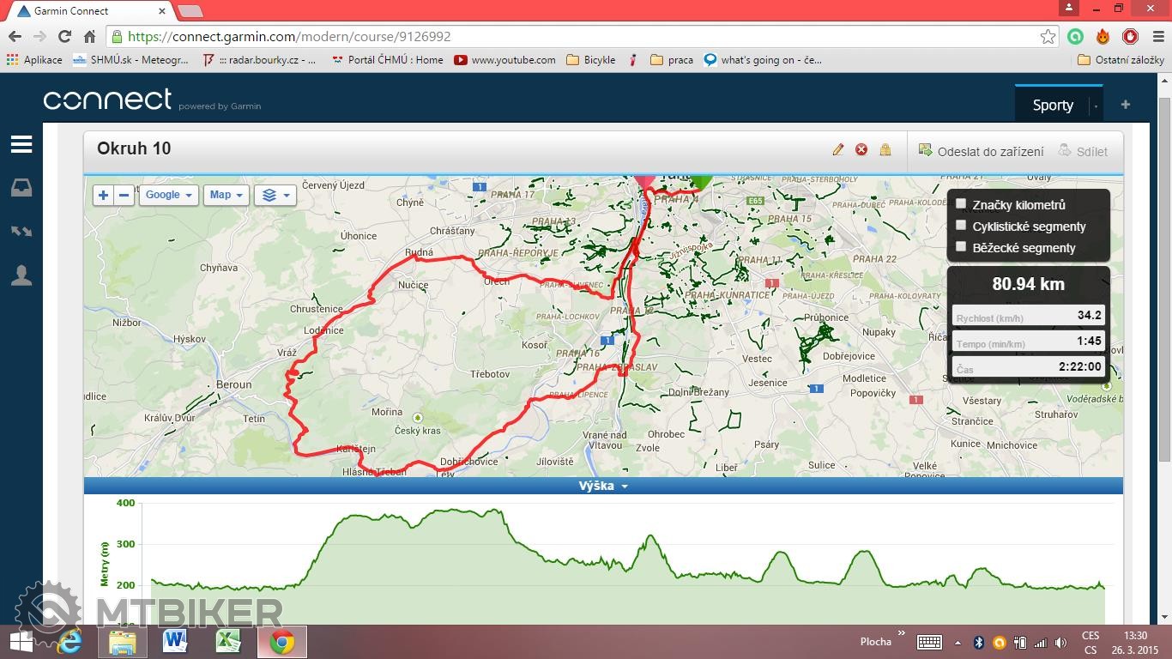Click the sync arrows sidebar icon
Viewport: 1172px width, 659px height.
(x=21, y=232)
